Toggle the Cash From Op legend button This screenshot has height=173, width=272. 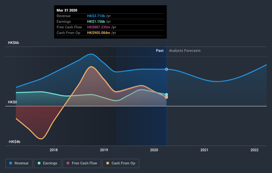point(121,163)
